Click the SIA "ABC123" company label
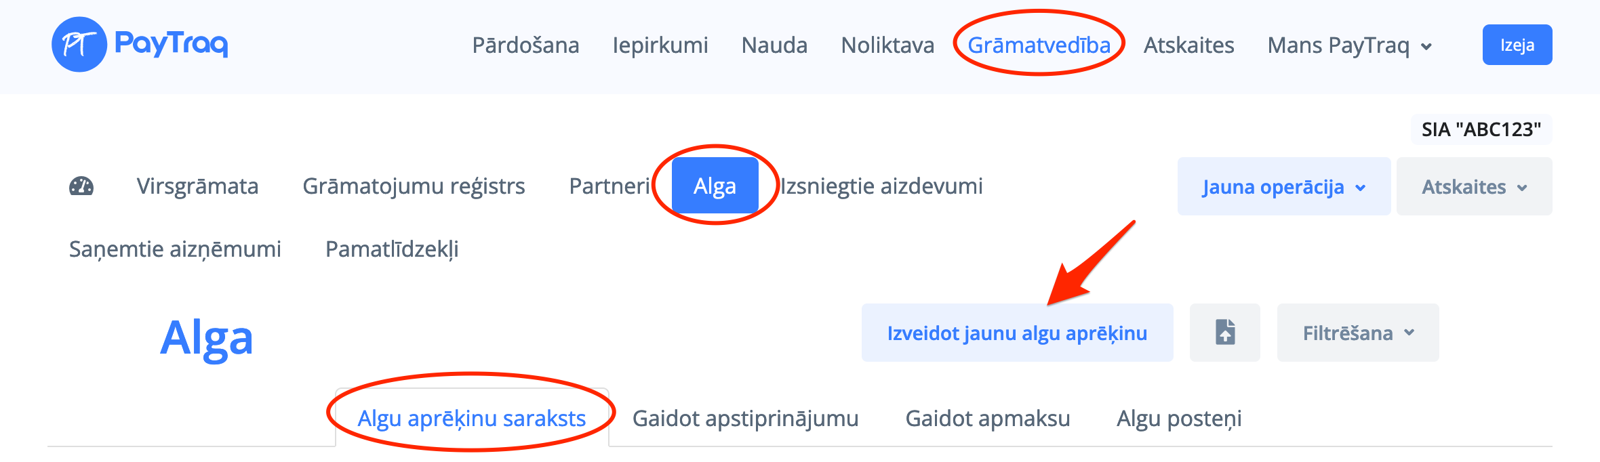This screenshot has width=1600, height=462. tap(1481, 129)
